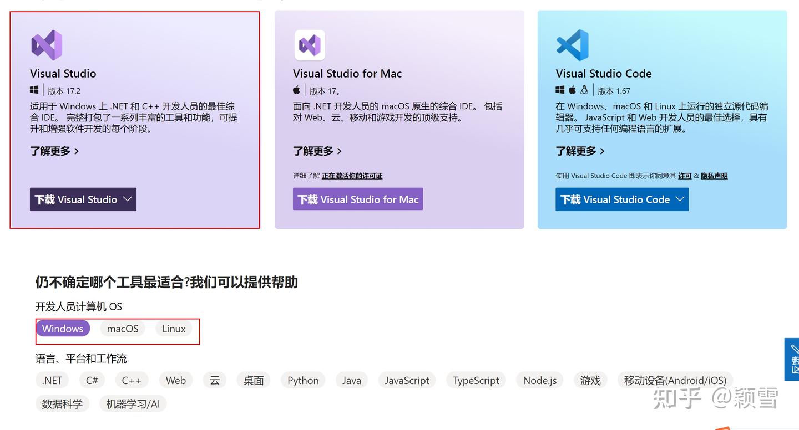Click the Windows icon in Visual Studio Code card
799x430 pixels.
click(x=560, y=90)
